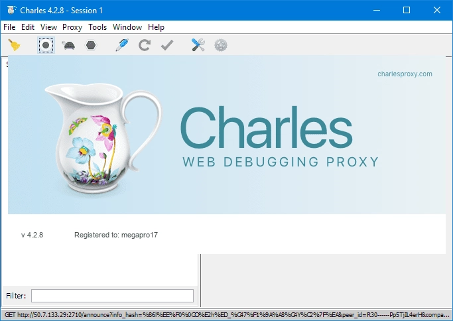Click the Charles jug icon in the title bar
This screenshot has width=453, height=321.
coord(11,10)
